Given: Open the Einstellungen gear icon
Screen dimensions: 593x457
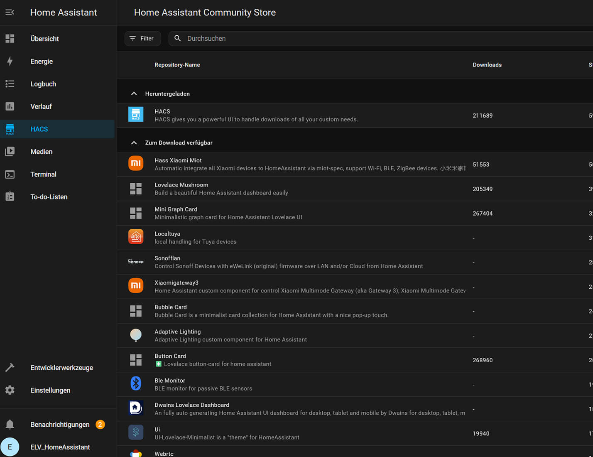Looking at the screenshot, I should [x=10, y=390].
